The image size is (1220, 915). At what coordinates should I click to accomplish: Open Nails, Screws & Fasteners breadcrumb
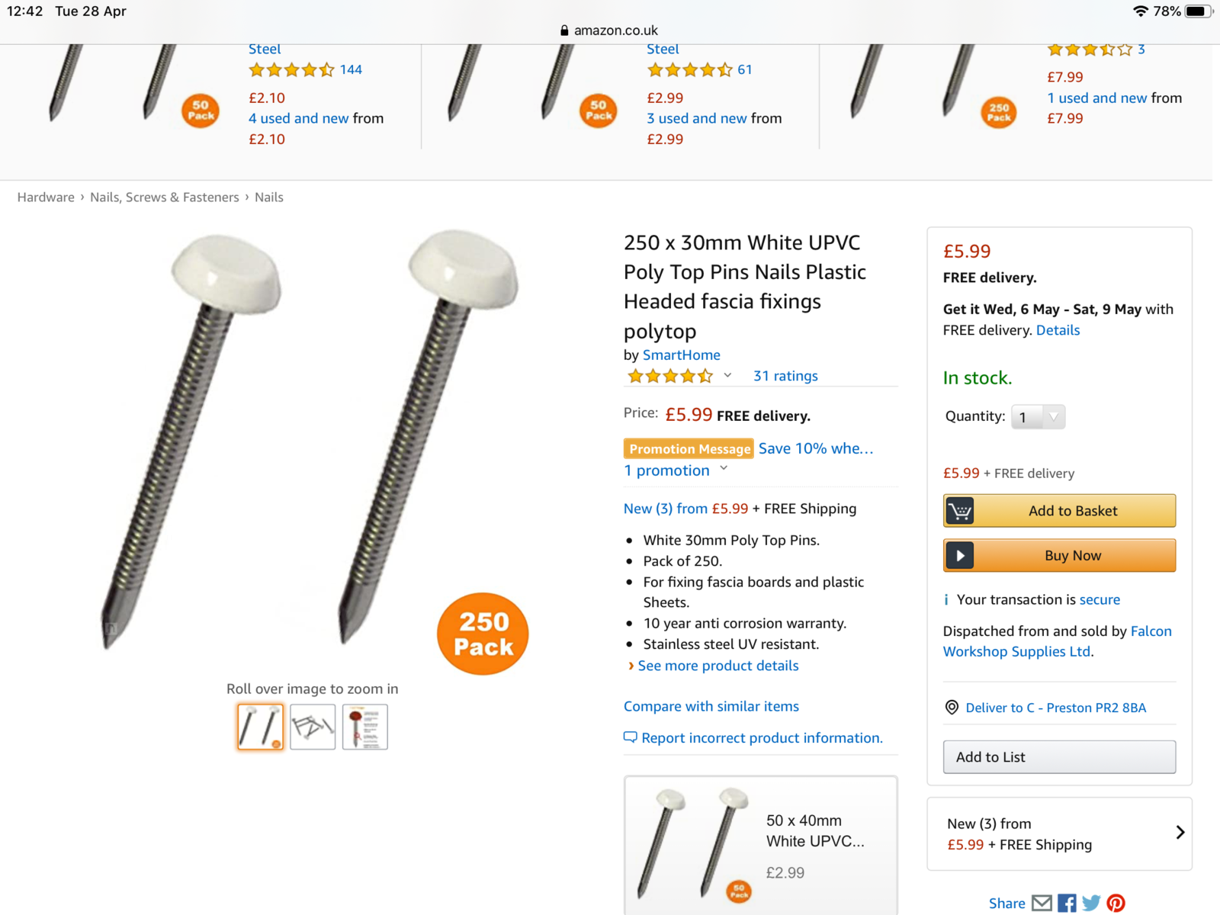[x=165, y=197]
